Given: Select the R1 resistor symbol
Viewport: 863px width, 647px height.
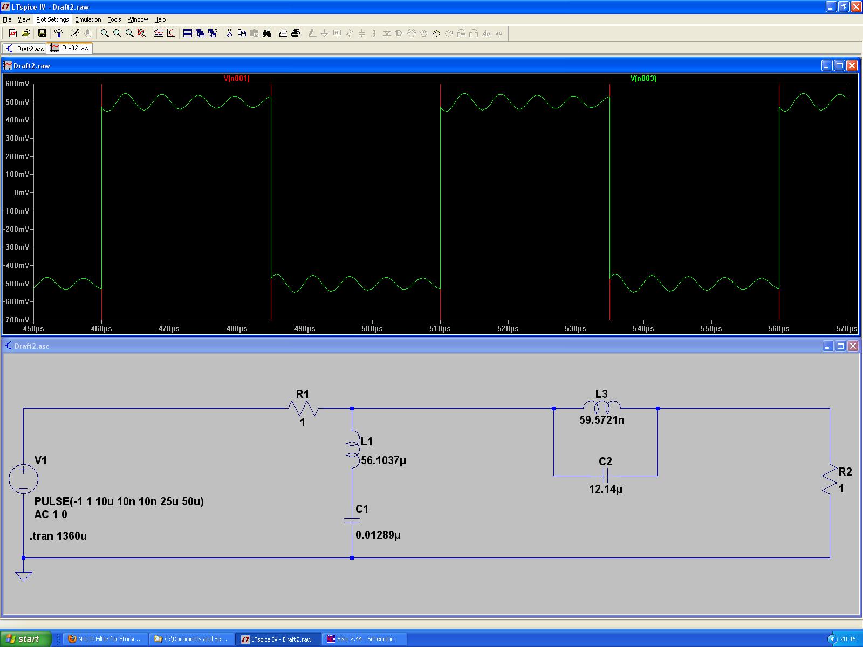Looking at the screenshot, I should pos(304,409).
